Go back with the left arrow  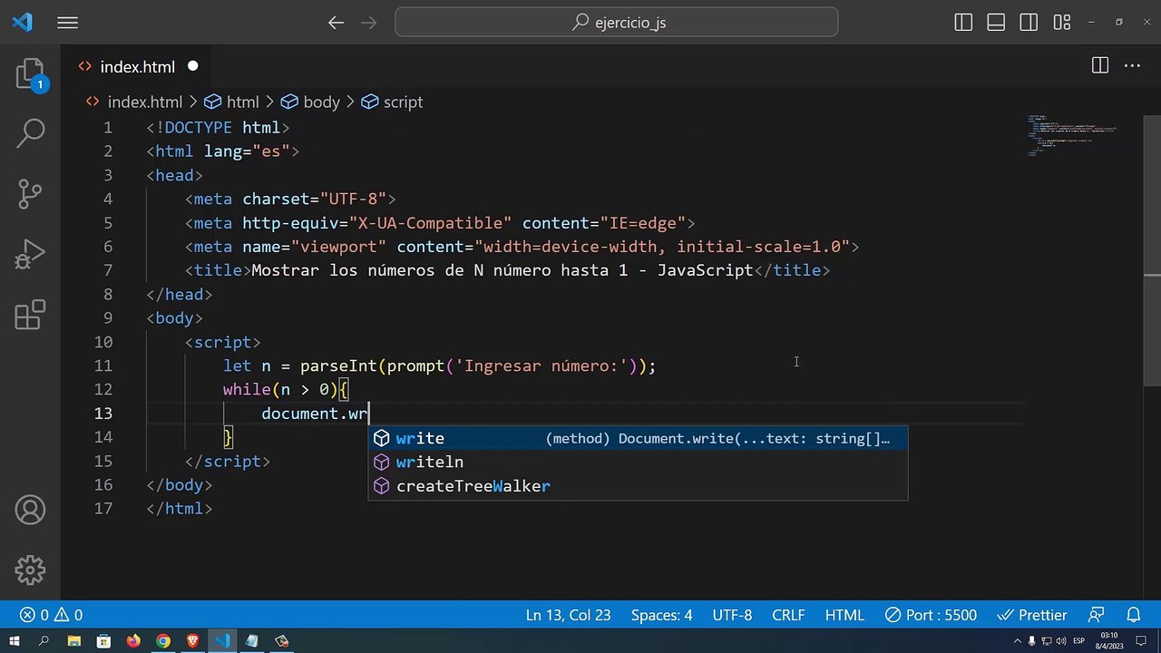pos(336,23)
